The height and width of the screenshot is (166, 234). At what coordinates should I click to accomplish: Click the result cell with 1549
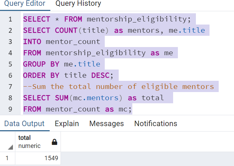[38, 158]
